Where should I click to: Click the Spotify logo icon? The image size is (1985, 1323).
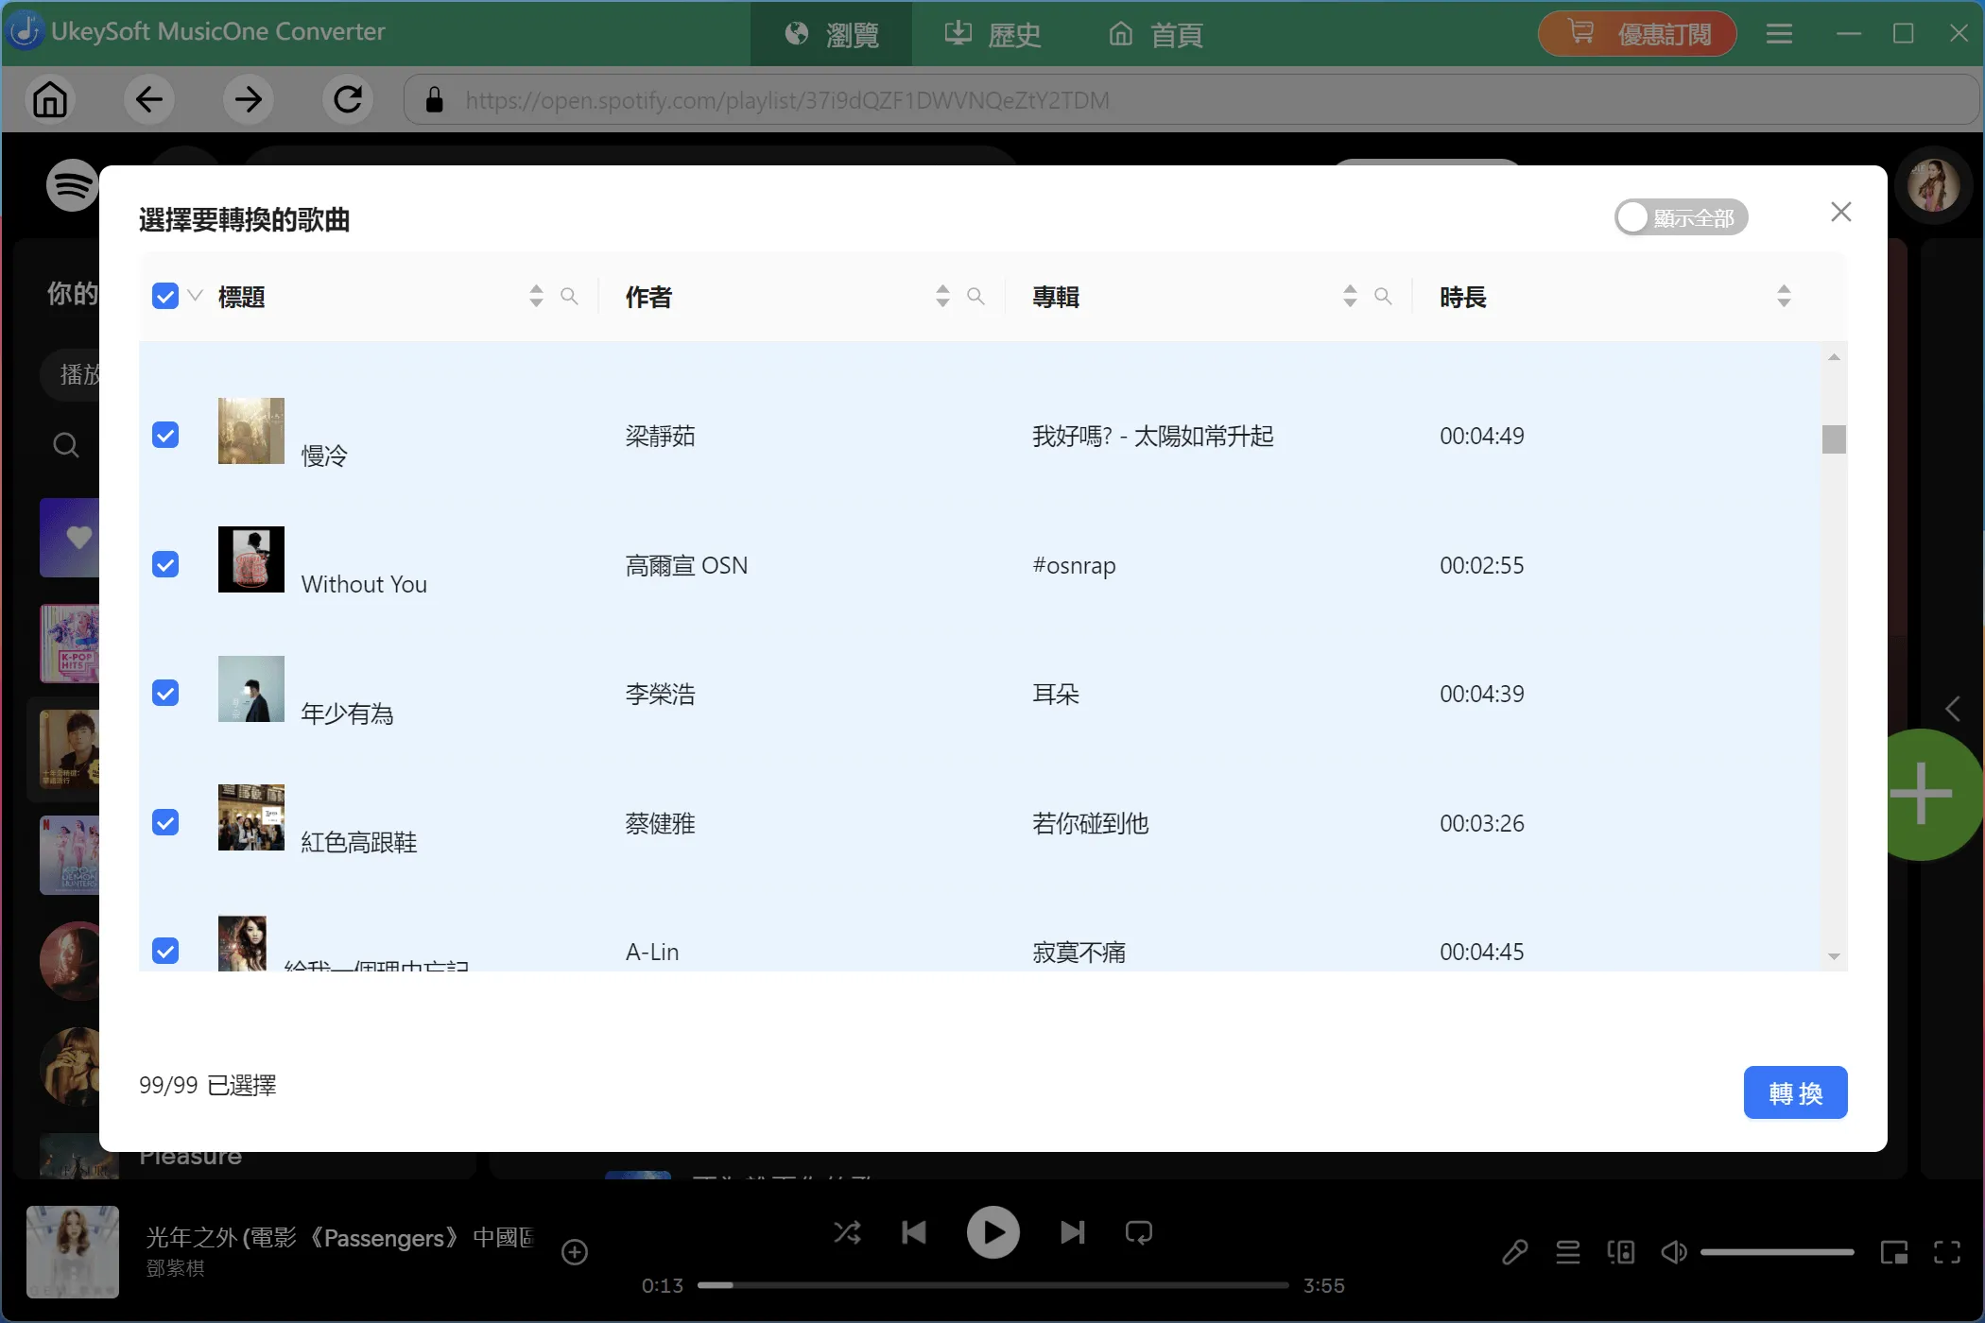point(72,185)
